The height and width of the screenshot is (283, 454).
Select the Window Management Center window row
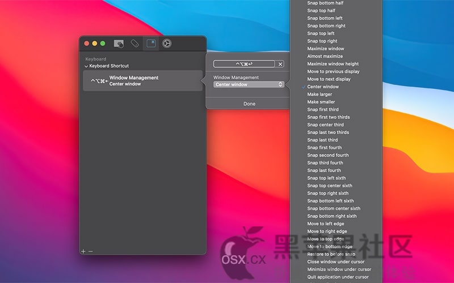point(143,81)
